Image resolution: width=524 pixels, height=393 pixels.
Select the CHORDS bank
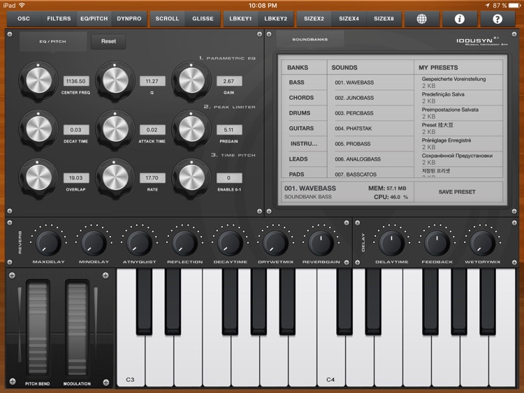pyautogui.click(x=304, y=98)
